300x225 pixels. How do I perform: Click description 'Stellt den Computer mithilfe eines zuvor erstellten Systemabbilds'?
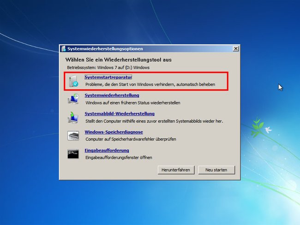coord(143,121)
